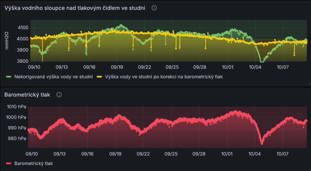Open red color swatch of Barometrický tlak legend
This screenshot has width=311, height=171.
8,163
